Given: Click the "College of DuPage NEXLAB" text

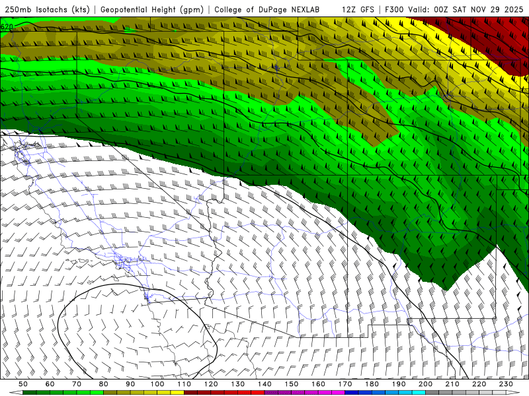Looking at the screenshot, I should 266,9.
